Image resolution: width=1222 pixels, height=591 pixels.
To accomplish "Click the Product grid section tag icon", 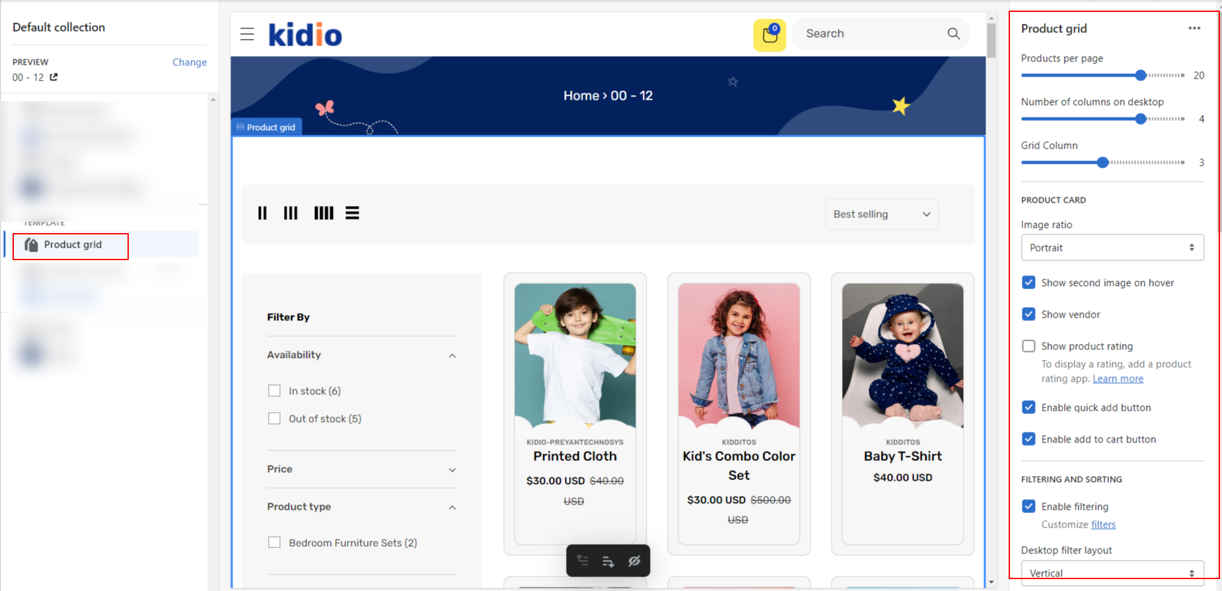I will 240,127.
